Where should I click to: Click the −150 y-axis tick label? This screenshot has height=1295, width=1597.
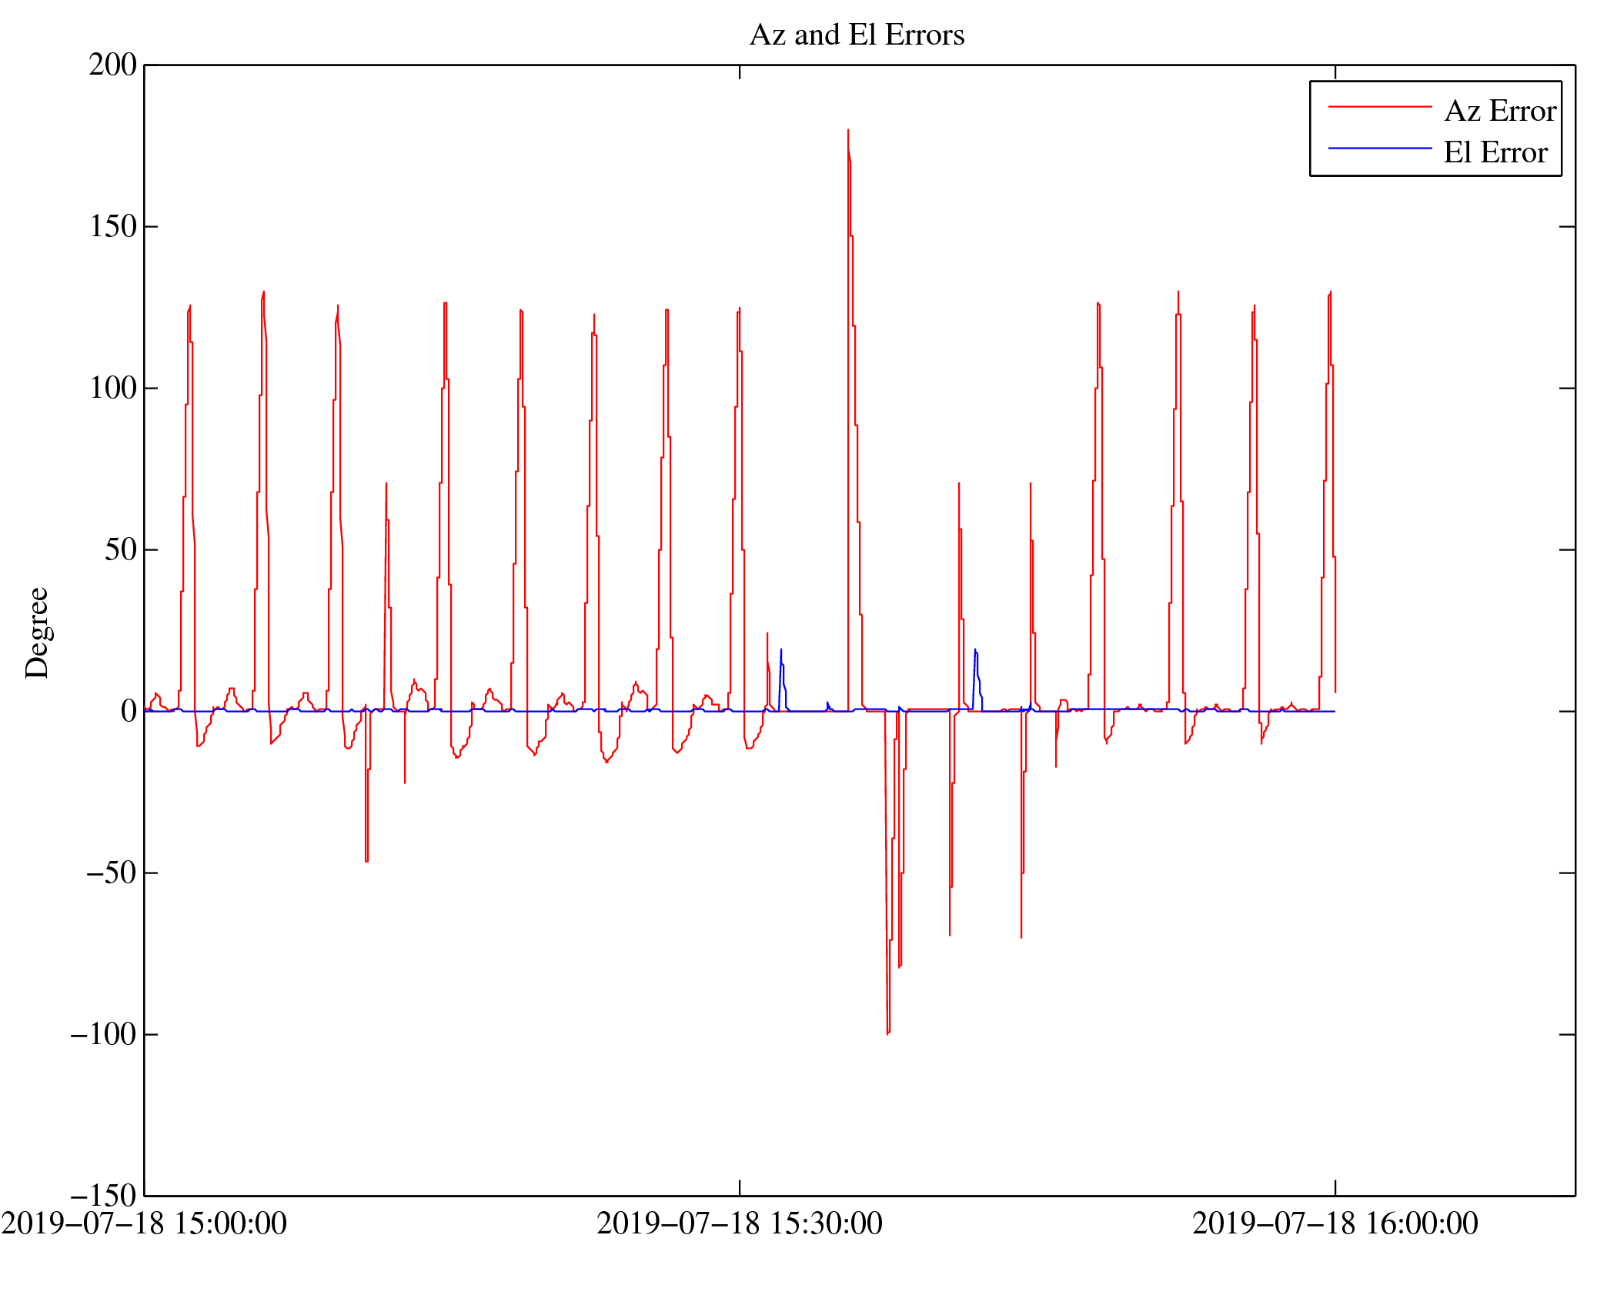point(103,1197)
